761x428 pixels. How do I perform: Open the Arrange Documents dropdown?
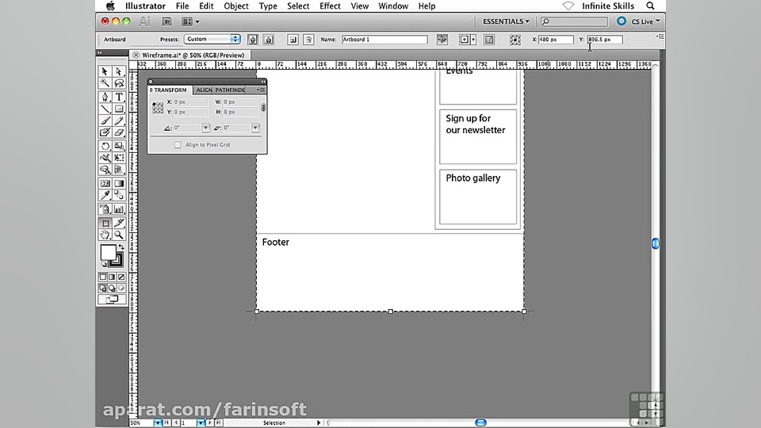(190, 21)
